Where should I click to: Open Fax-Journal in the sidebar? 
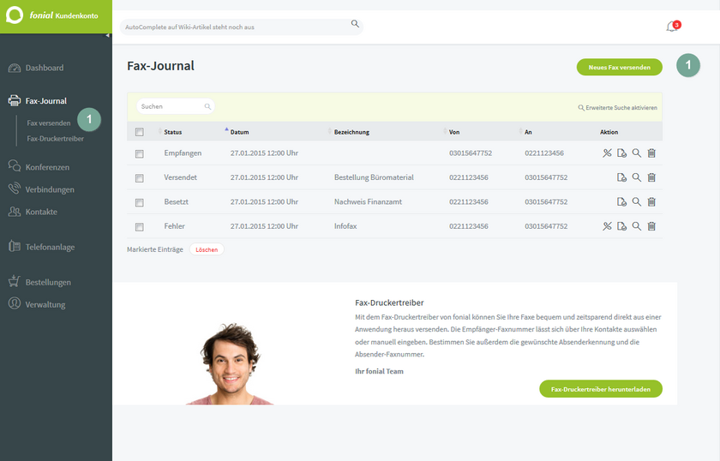point(46,100)
